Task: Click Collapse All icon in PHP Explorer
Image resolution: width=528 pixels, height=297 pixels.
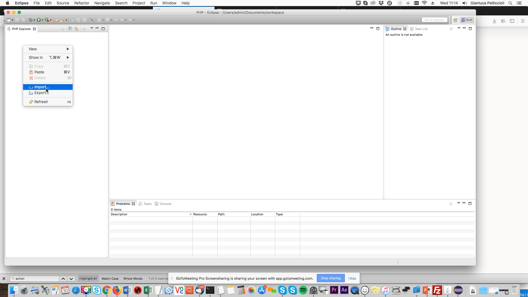Action: [70, 29]
